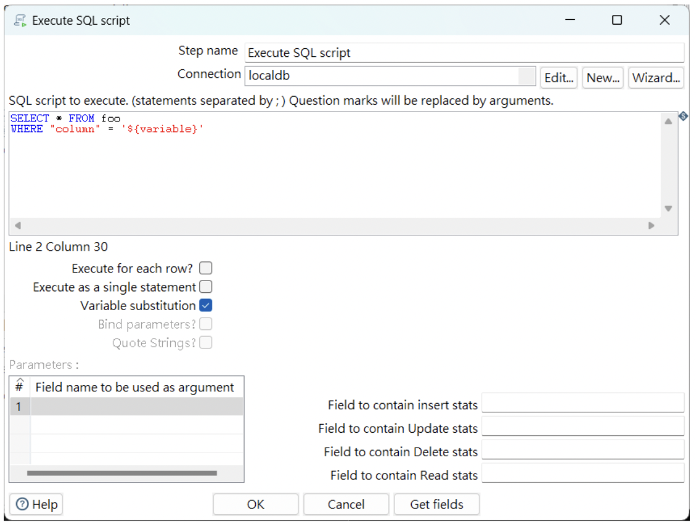Enable the Execute for each row checkbox
The image size is (696, 525).
[x=205, y=267]
